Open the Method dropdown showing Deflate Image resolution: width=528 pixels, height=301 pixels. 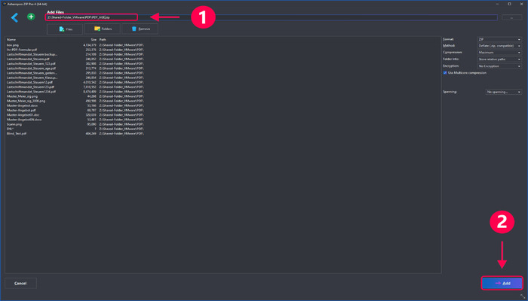coord(499,46)
